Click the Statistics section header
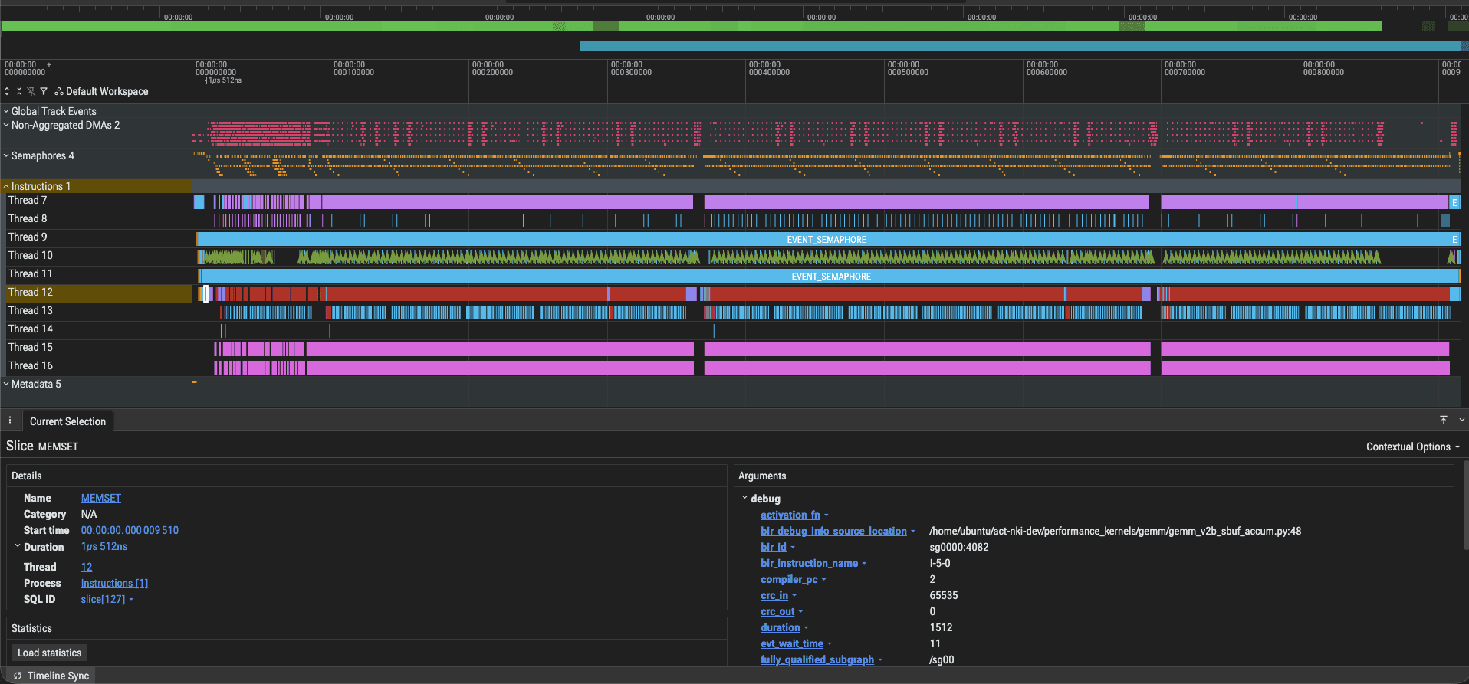This screenshot has height=684, width=1469. click(x=31, y=628)
